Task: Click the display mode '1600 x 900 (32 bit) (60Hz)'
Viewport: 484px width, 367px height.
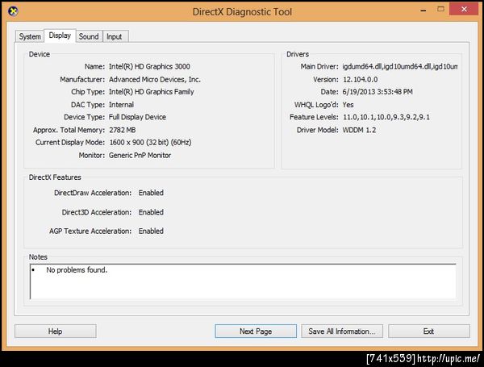Action: coord(150,142)
